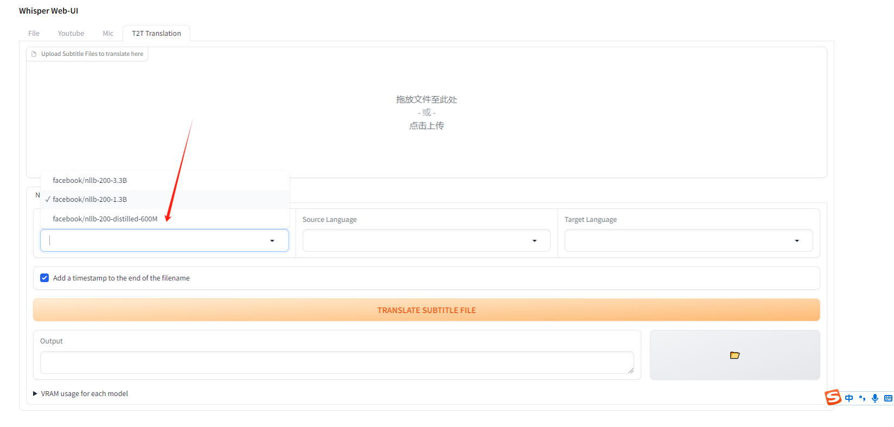Image resolution: width=894 pixels, height=427 pixels.
Task: Select facebook/nllb-200-3.3B model option
Action: [x=90, y=181]
